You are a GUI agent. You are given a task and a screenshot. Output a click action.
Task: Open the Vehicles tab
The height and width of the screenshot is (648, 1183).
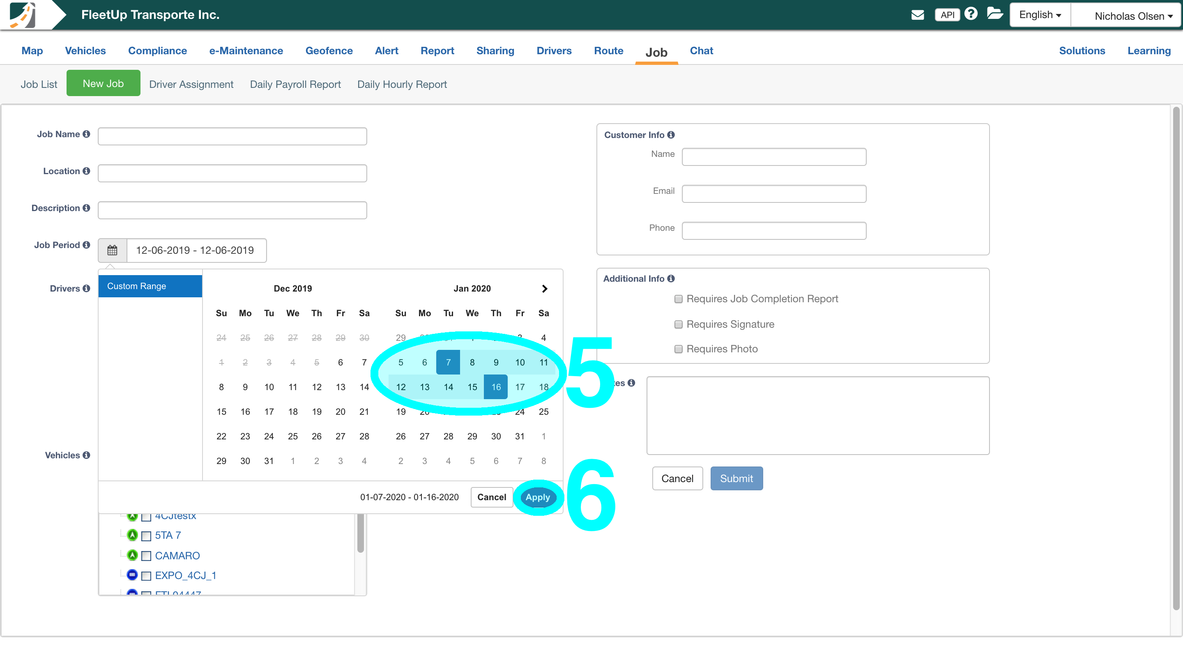pyautogui.click(x=85, y=51)
